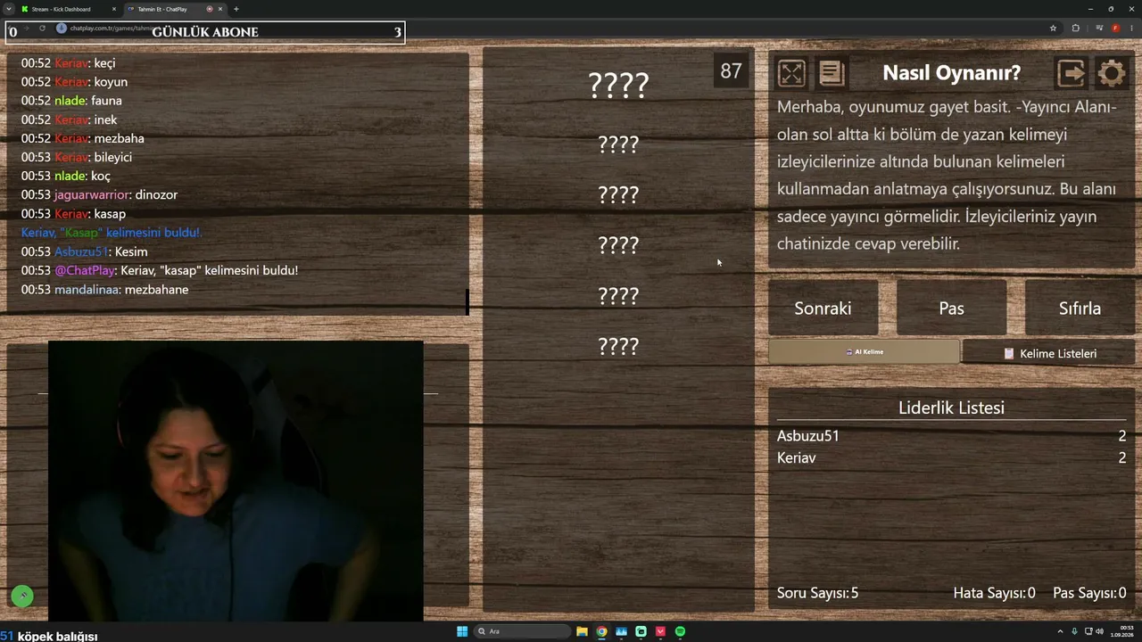Click the @ChatPlay username in chat

tap(84, 270)
